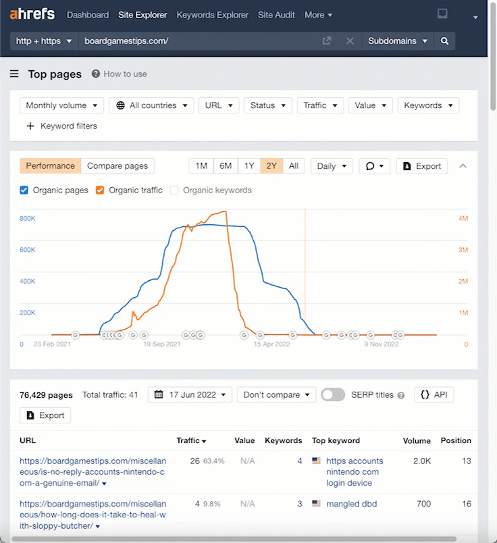The image size is (497, 543).
Task: Click the How to use help icon
Action: point(96,74)
